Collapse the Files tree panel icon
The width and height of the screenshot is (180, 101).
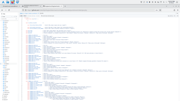click(x=2, y=14)
